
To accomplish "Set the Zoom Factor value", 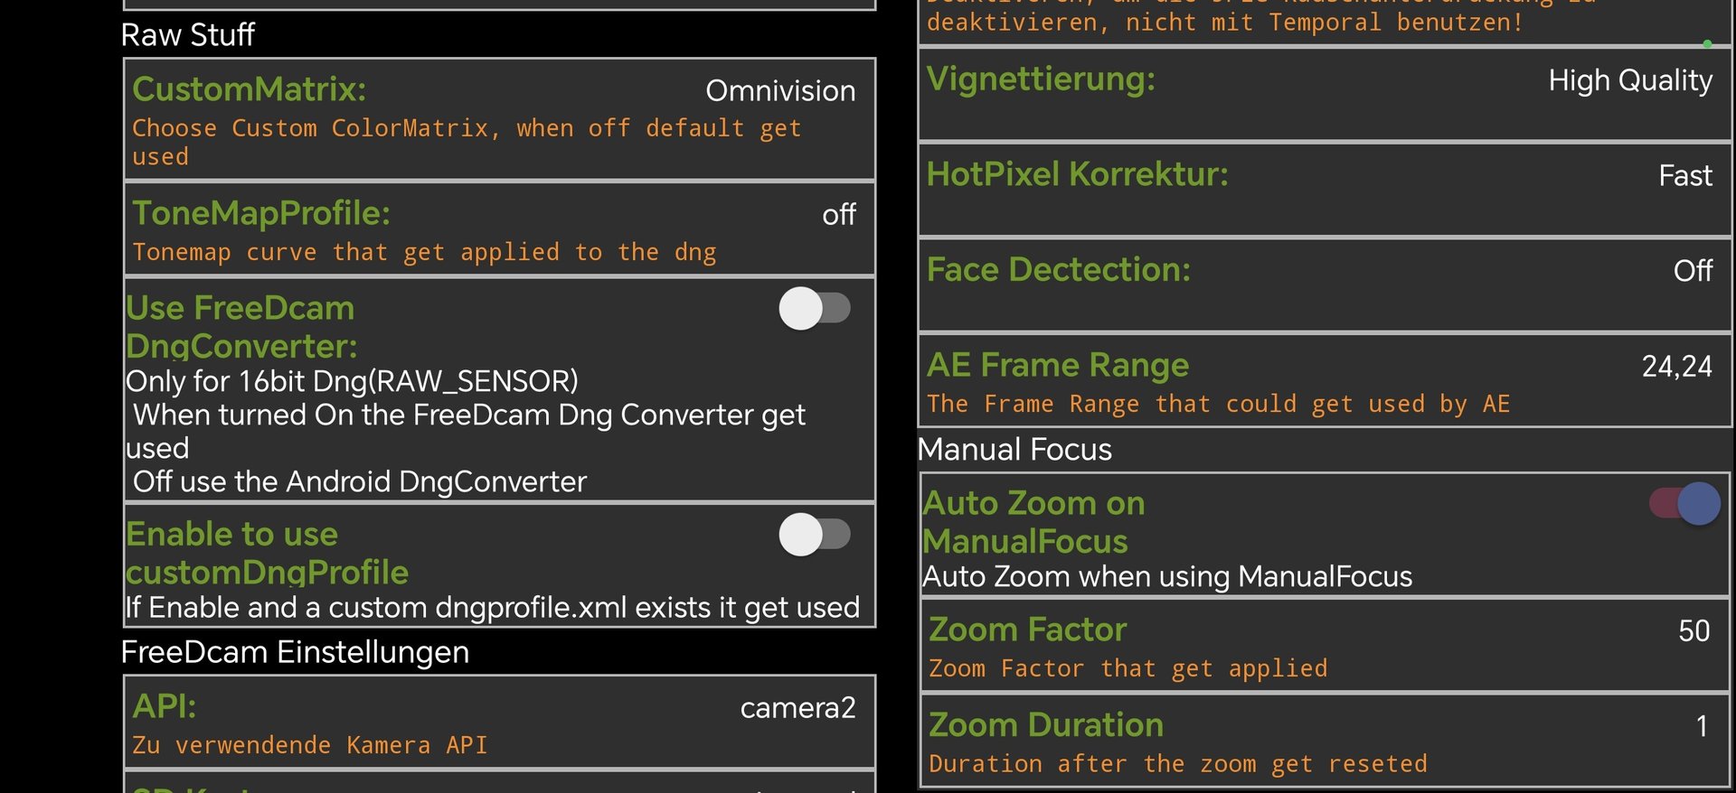I will coord(1325,646).
